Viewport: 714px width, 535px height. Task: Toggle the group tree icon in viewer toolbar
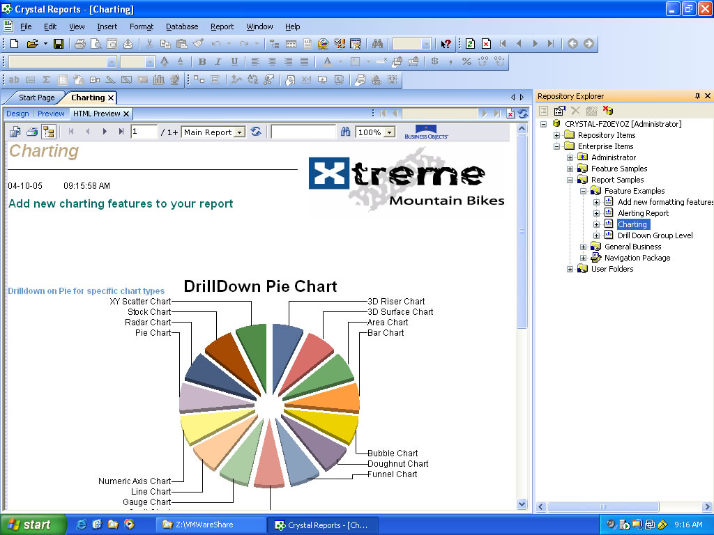click(x=48, y=132)
